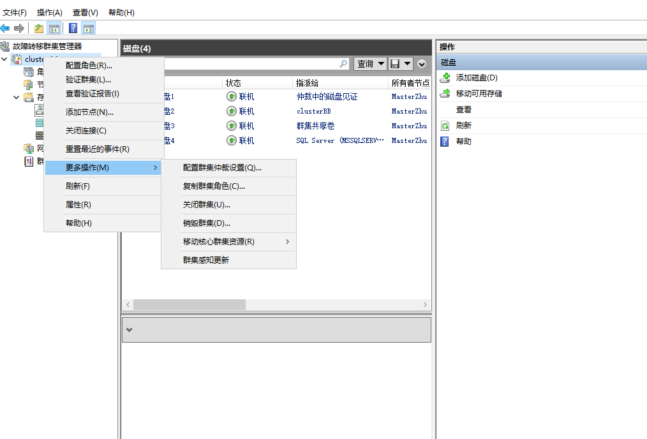Click the online status icon for disk 3
The image size is (647, 439).
232,126
